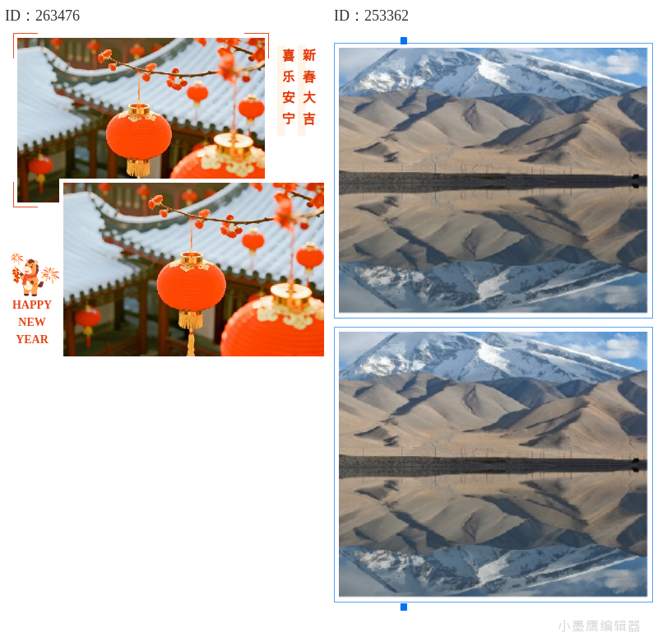Select the top blue selection handle

pos(404,40)
